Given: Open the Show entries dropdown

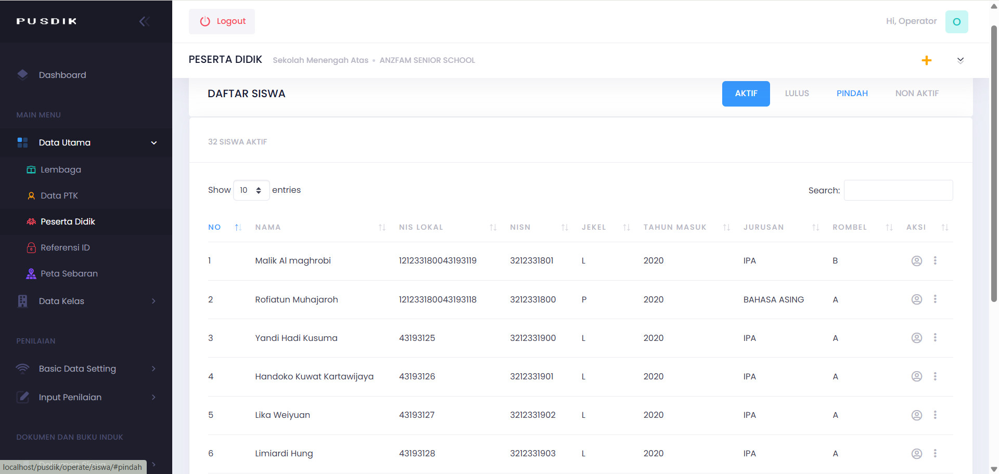Looking at the screenshot, I should 251,190.
